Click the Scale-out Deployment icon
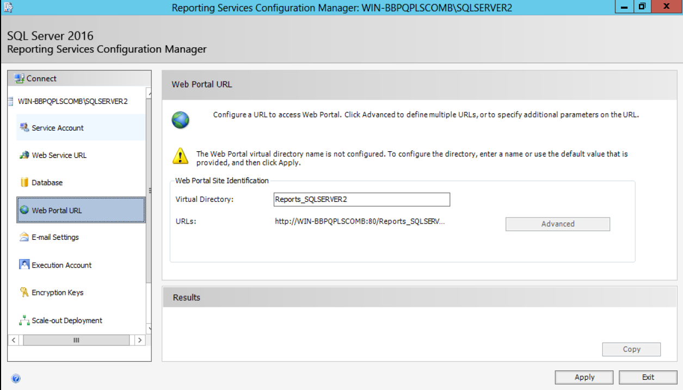The height and width of the screenshot is (390, 683). click(x=24, y=320)
